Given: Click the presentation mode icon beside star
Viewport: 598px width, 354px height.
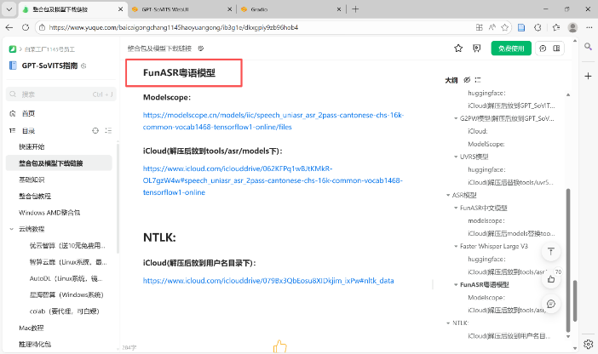Looking at the screenshot, I should (x=477, y=49).
